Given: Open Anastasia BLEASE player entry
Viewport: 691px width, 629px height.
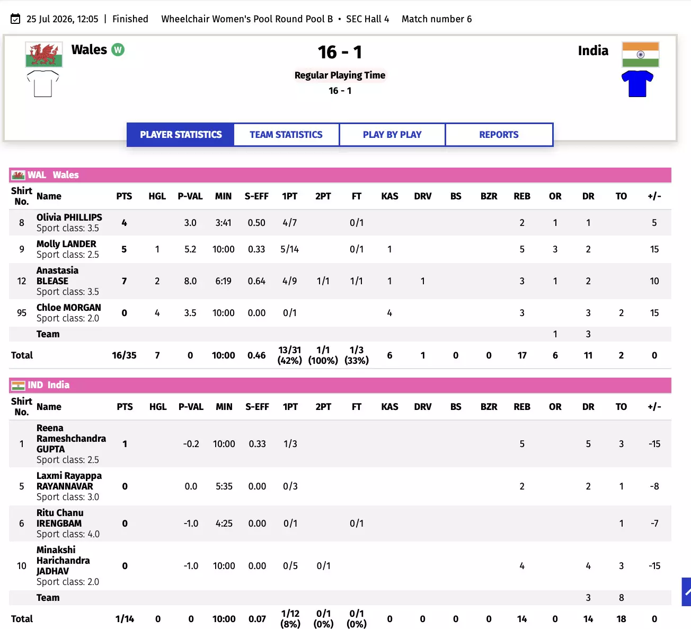Looking at the screenshot, I should coord(57,276).
